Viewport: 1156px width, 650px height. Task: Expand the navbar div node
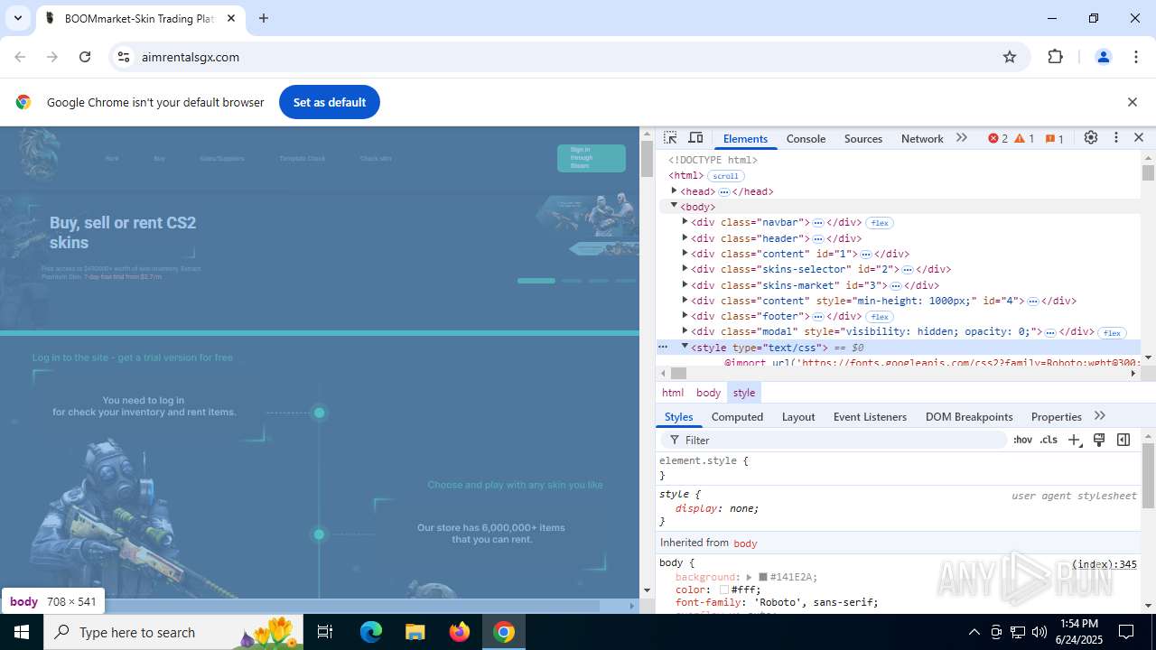685,221
